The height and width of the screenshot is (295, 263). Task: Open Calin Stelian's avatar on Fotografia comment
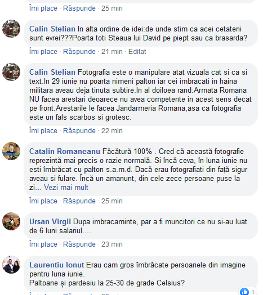click(x=11, y=72)
